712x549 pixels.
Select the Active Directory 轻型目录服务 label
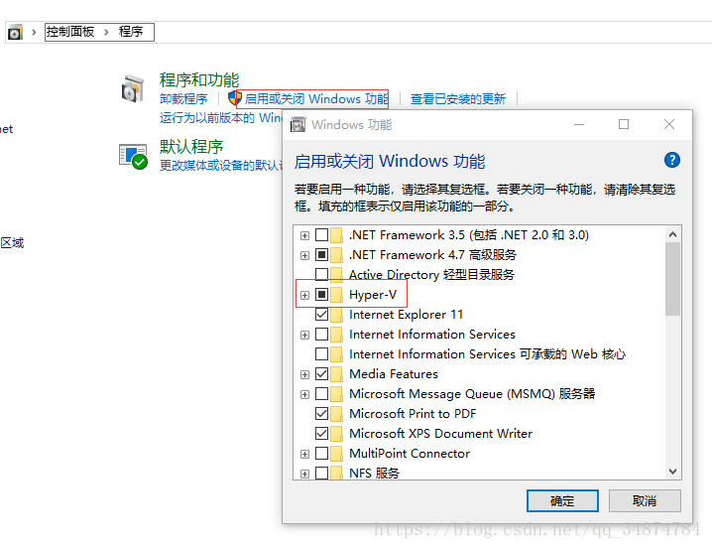pos(431,275)
